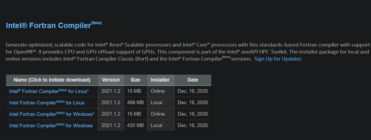The width and height of the screenshot is (371, 140).
Task: Click version 2021.1.2 in Windows local row
Action: 111,125
